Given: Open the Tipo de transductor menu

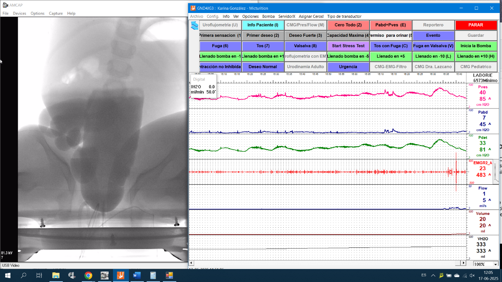Looking at the screenshot, I should pos(344,16).
